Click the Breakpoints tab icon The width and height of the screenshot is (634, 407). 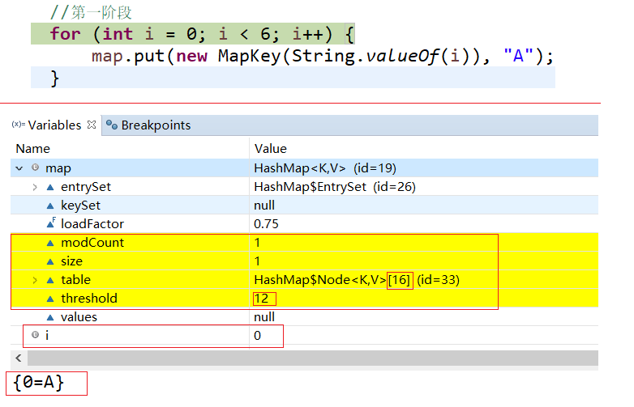pyautogui.click(x=112, y=125)
